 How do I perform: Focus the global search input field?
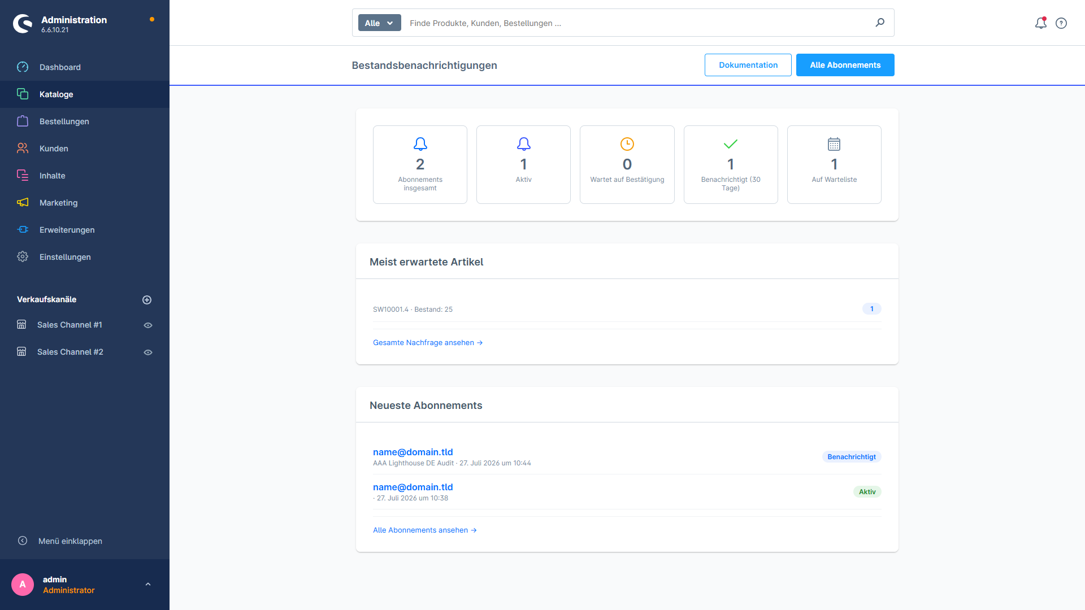coord(639,23)
